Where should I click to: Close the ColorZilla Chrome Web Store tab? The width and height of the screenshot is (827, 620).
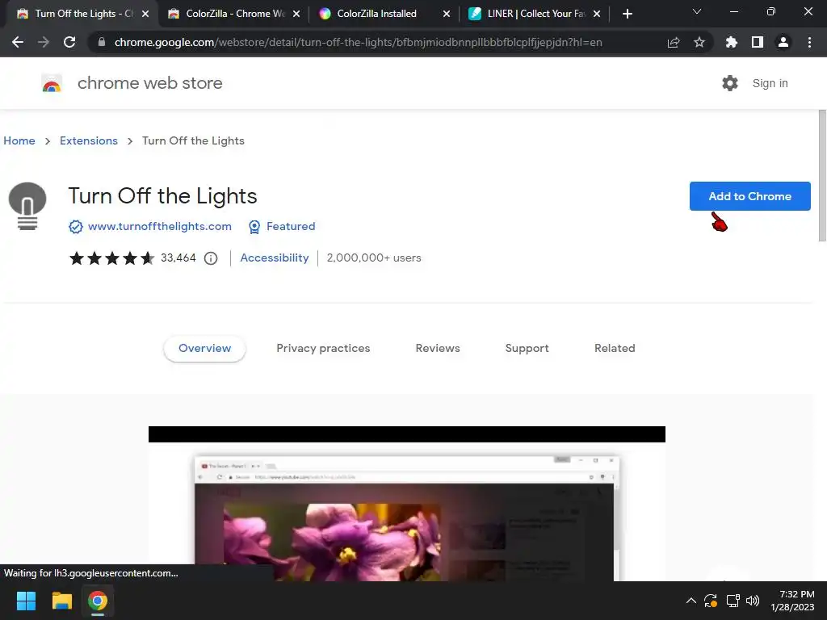pos(296,14)
